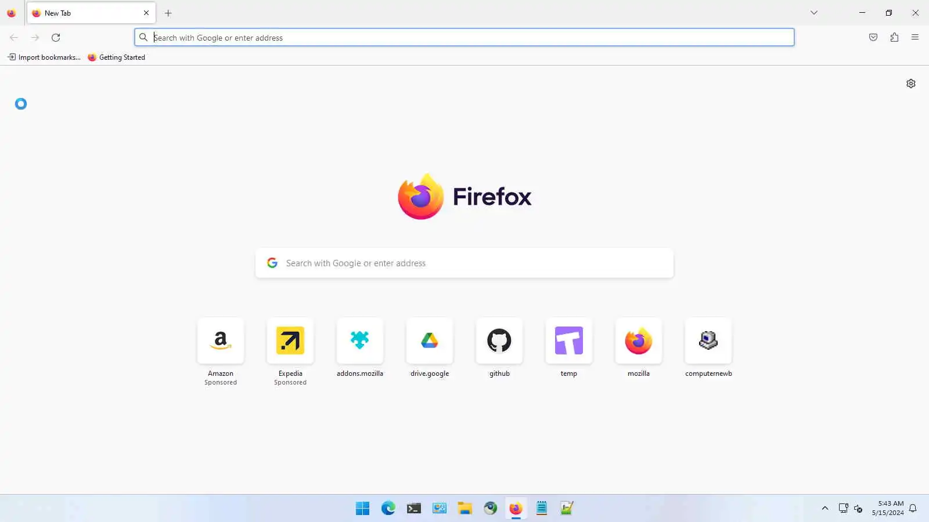The image size is (929, 522).
Task: Close the New Tab tab
Action: click(146, 13)
